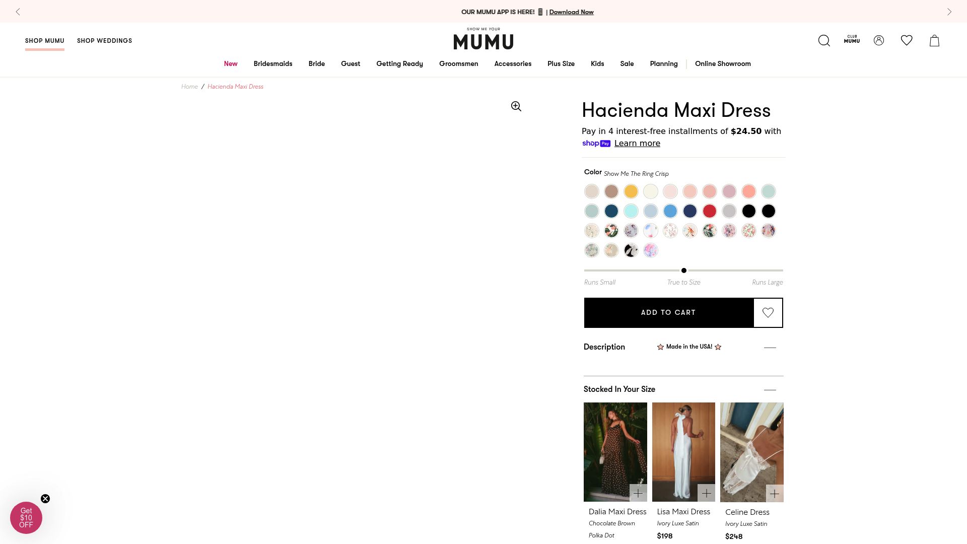The height and width of the screenshot is (544, 967).
Task: Select the black and white print swatch
Action: point(631,250)
